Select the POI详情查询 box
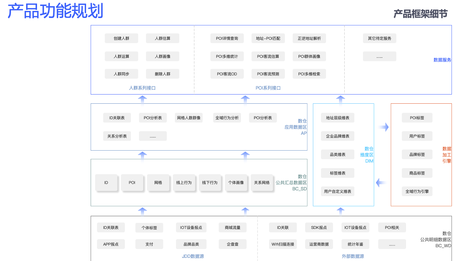The height and width of the screenshot is (261, 460). [x=227, y=38]
